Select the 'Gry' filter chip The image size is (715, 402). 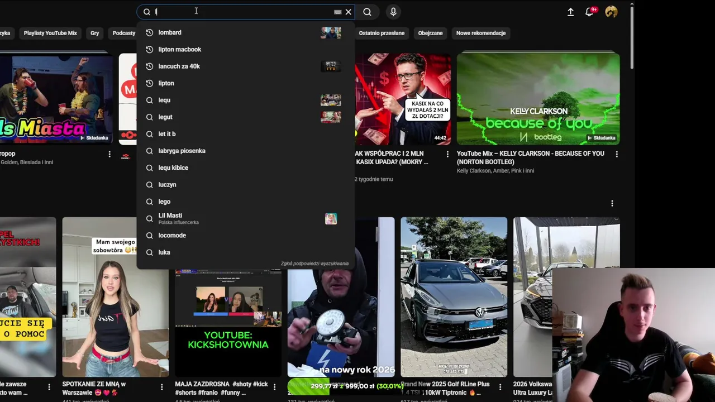[x=94, y=33]
